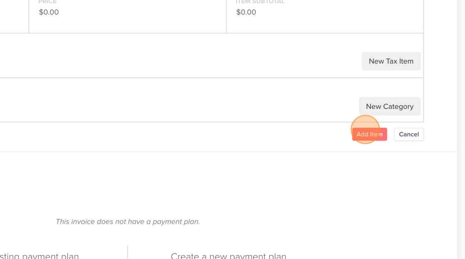This screenshot has width=465, height=259.
Task: Focus the price amount showing $0.00
Action: 49,12
